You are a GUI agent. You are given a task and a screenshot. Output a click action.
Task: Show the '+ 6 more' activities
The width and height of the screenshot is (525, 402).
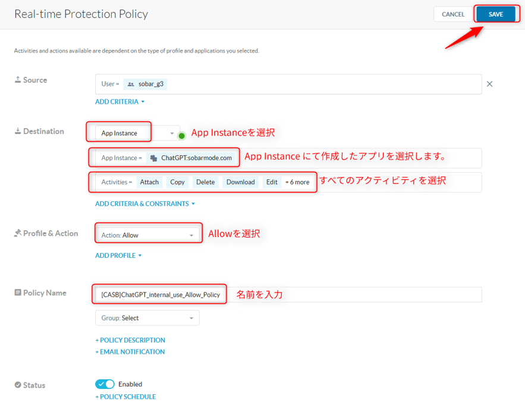(x=297, y=182)
